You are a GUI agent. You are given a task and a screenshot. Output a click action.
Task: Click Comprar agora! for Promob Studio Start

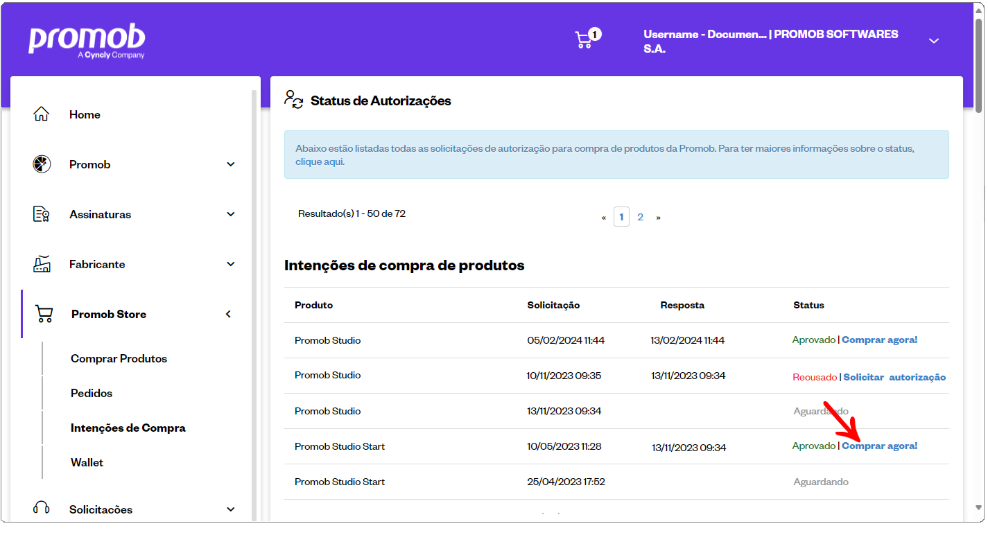tap(879, 446)
